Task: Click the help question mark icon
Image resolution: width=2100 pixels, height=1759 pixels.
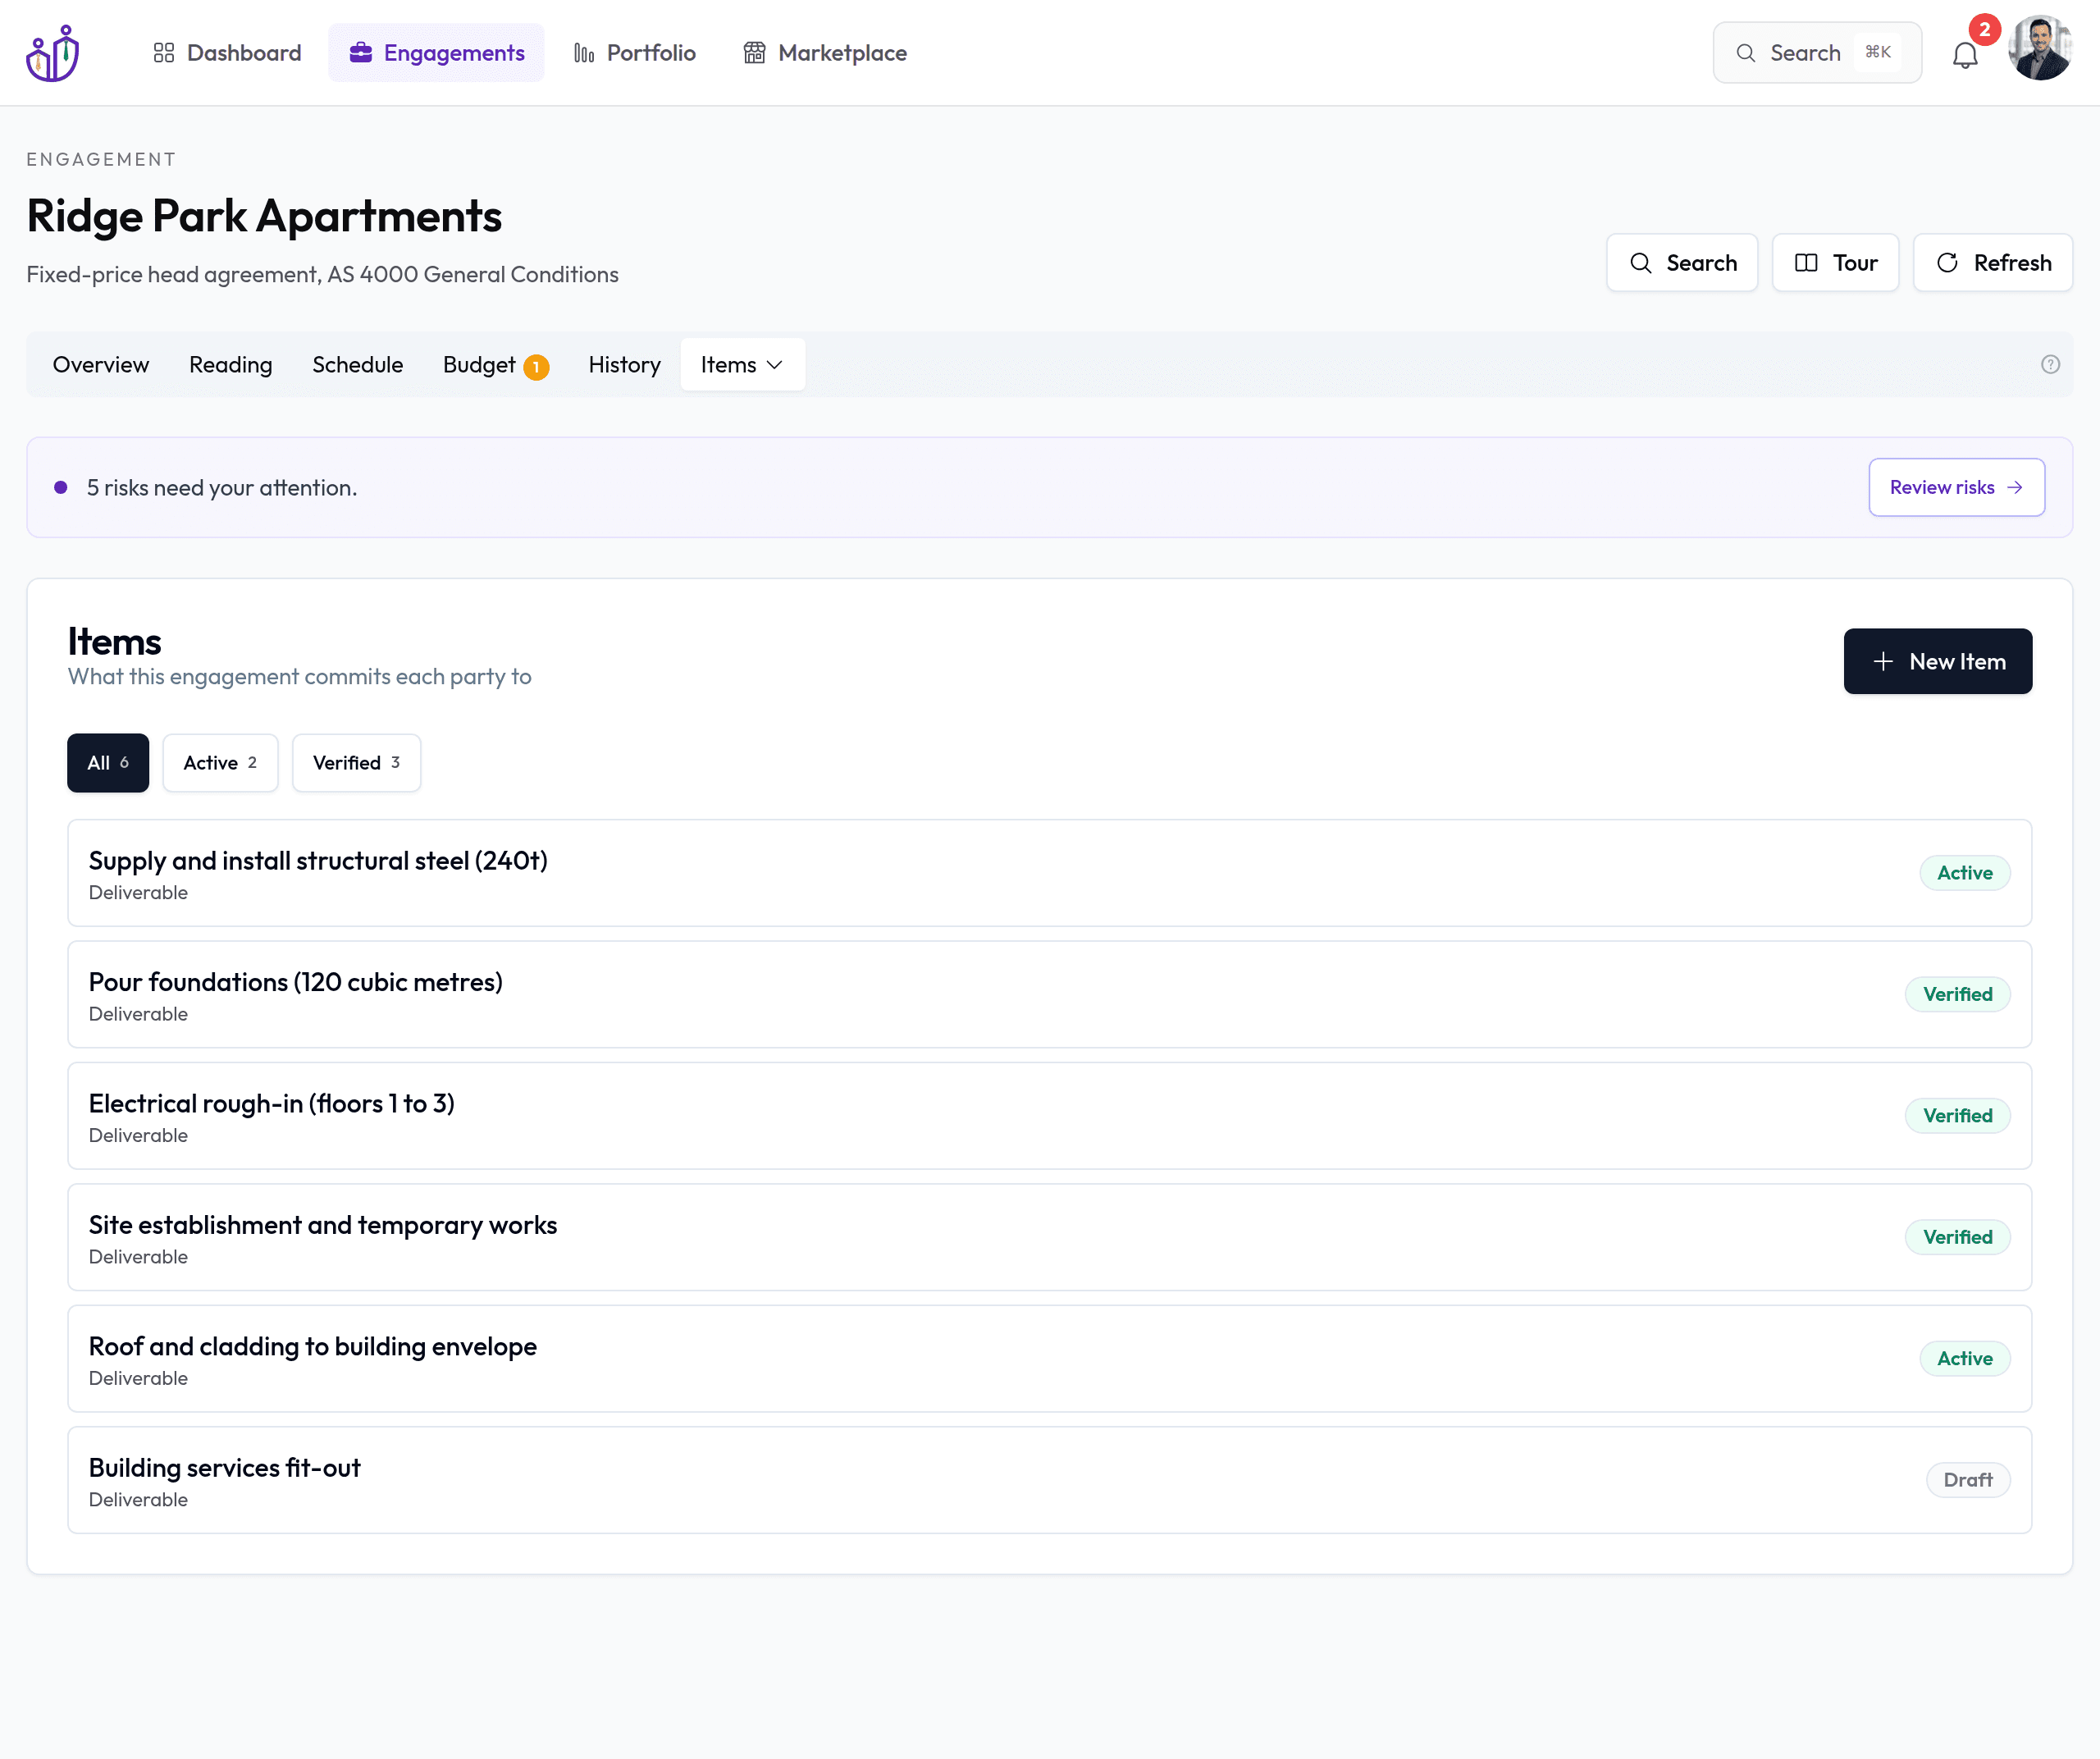Action: tap(2049, 365)
